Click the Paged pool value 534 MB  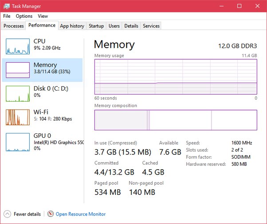coord(108,192)
